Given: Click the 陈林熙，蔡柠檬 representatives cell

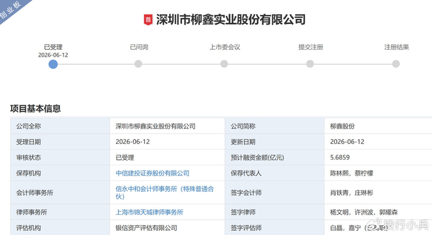Looking at the screenshot, I should [378, 173].
